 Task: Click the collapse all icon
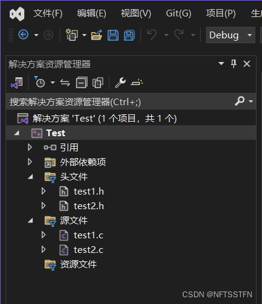81,83
